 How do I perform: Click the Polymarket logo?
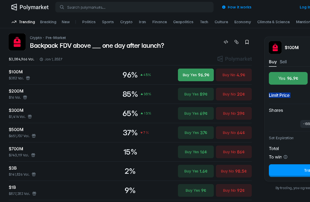(x=30, y=7)
